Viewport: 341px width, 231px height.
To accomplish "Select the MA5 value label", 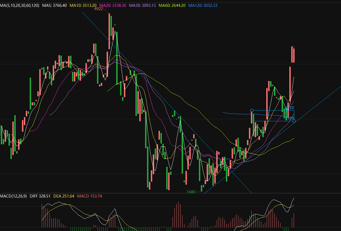I will coord(54,5).
